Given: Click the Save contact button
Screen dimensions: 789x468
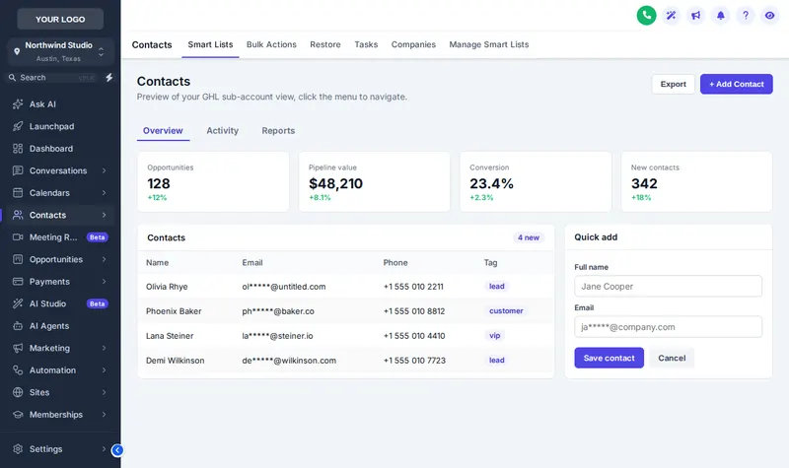Looking at the screenshot, I should (x=609, y=358).
